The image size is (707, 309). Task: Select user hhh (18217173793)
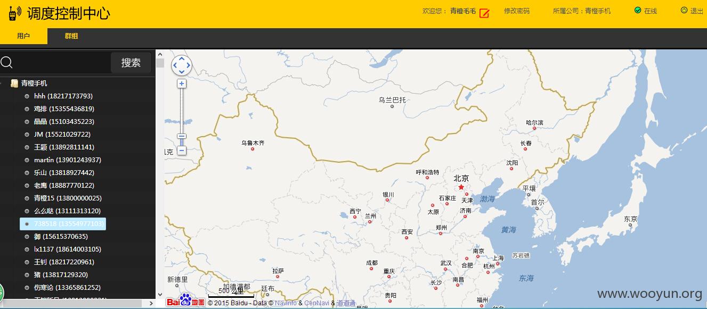[x=63, y=96]
